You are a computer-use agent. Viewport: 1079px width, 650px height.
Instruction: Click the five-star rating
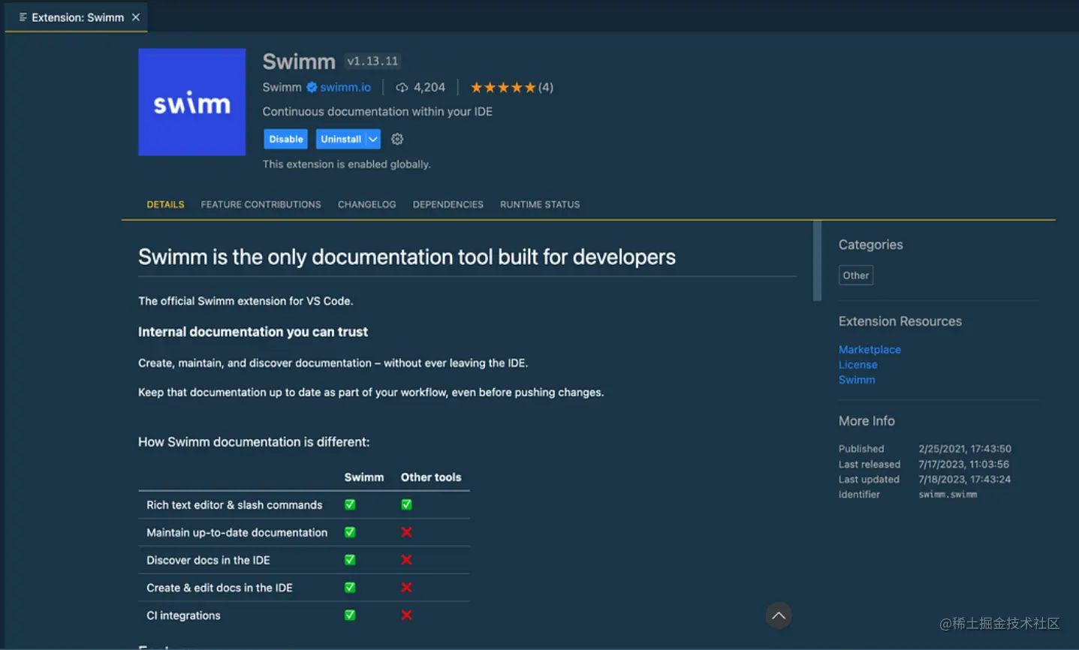[x=503, y=88]
